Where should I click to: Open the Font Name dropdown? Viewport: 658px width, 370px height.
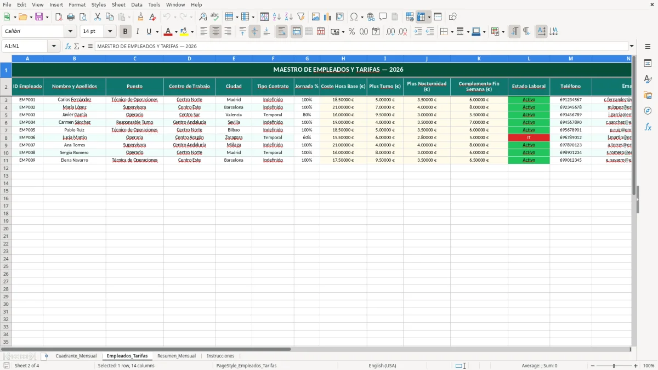(x=70, y=32)
